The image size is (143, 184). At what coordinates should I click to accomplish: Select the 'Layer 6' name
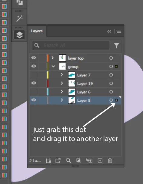(84, 92)
